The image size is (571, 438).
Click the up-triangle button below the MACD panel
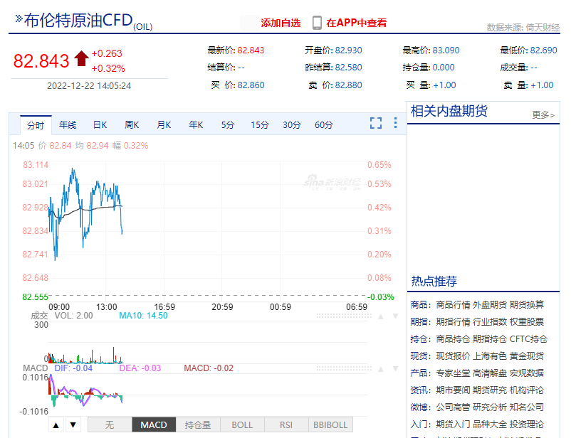click(x=56, y=424)
